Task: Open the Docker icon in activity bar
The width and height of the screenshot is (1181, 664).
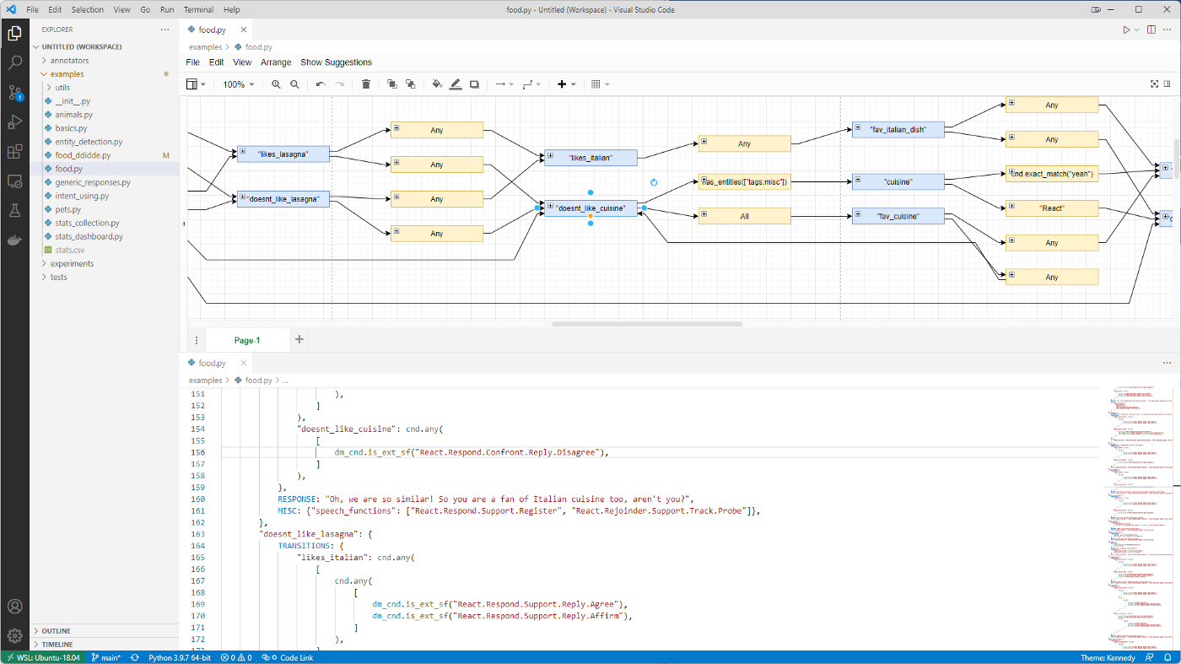Action: point(14,240)
